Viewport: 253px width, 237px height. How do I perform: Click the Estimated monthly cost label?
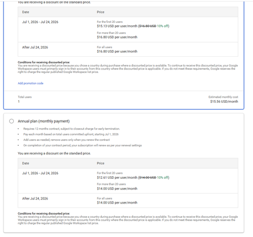pyautogui.click(x=223, y=97)
